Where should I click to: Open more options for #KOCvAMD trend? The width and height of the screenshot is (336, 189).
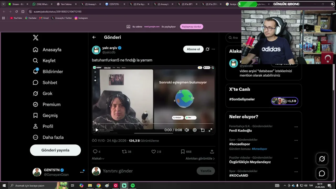pyautogui.click(x=296, y=172)
